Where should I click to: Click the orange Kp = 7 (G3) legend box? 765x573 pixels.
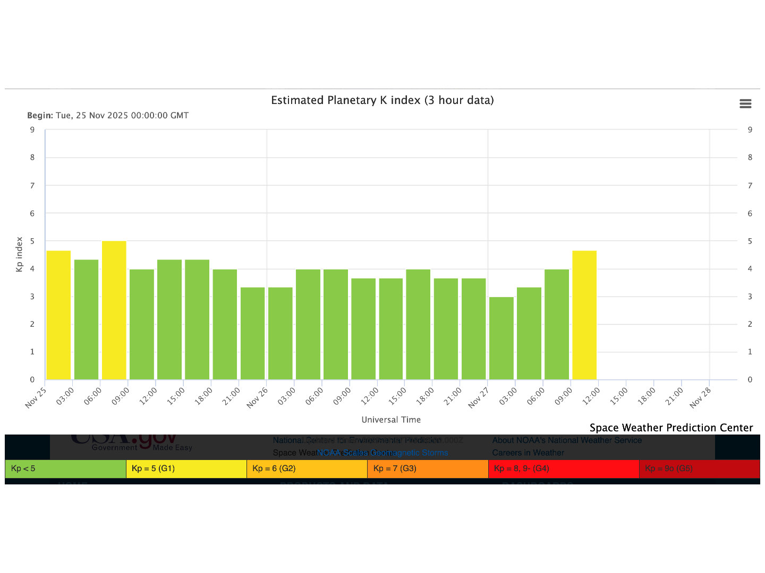[x=428, y=469]
